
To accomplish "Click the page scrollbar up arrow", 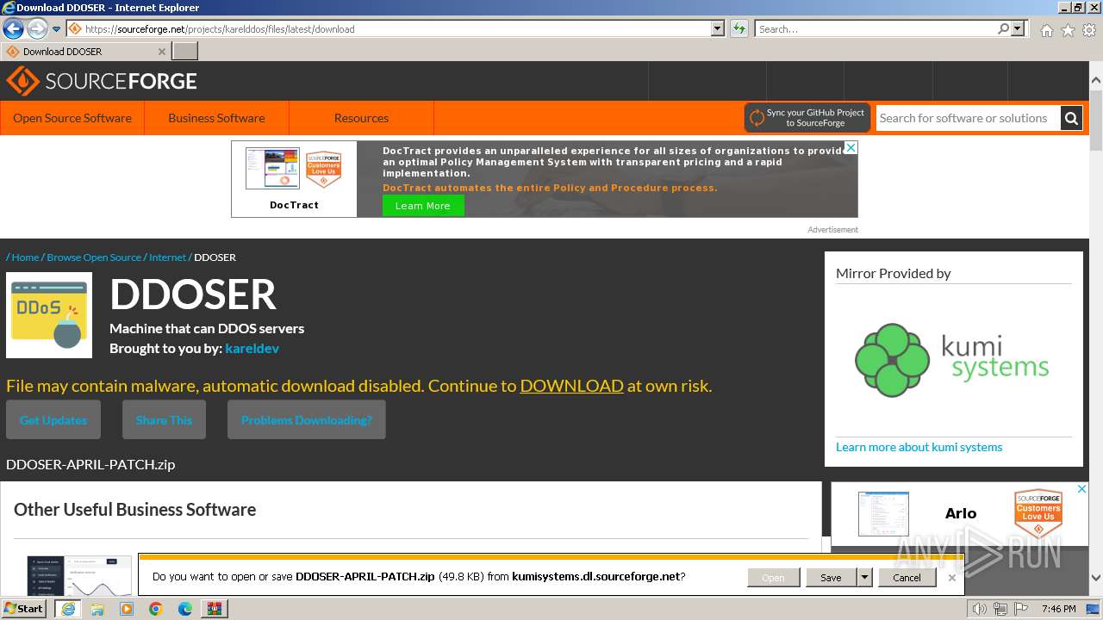I will pyautogui.click(x=1096, y=81).
